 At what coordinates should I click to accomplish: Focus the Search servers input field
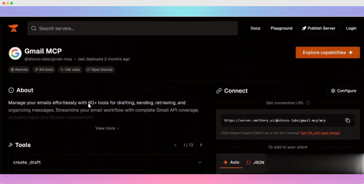pyautogui.click(x=135, y=28)
